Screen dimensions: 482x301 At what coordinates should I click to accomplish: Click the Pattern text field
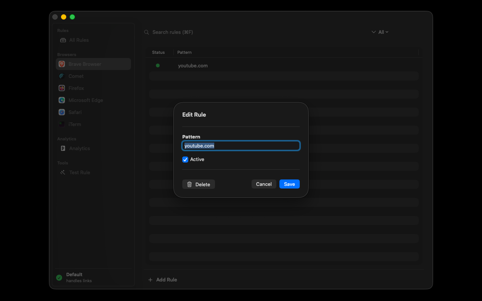241,146
